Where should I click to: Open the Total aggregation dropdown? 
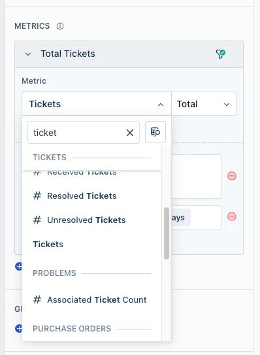coord(204,104)
